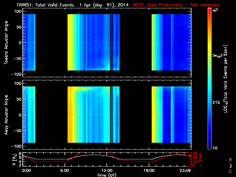236x177 pixels.
Task: Click the red 'NOTE: Data Preliminary – Not validated' text
Action: point(176,5)
